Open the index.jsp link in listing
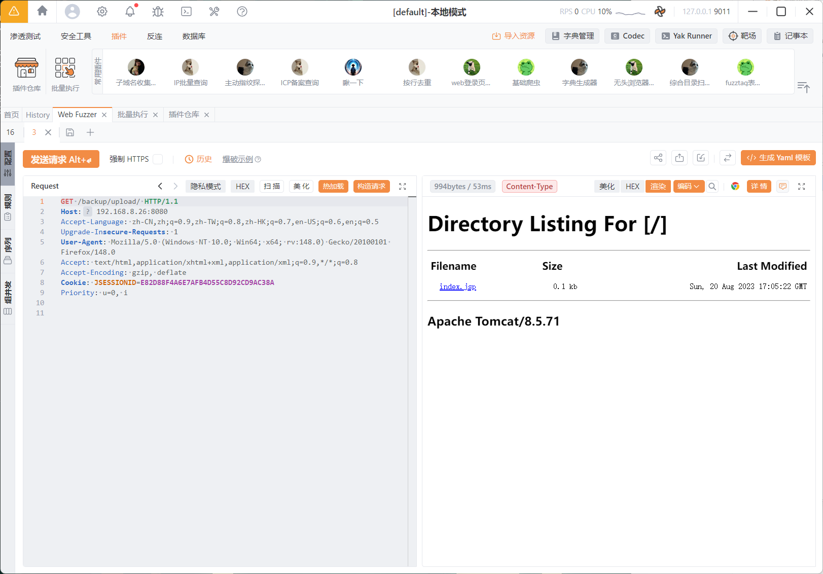 tap(457, 286)
